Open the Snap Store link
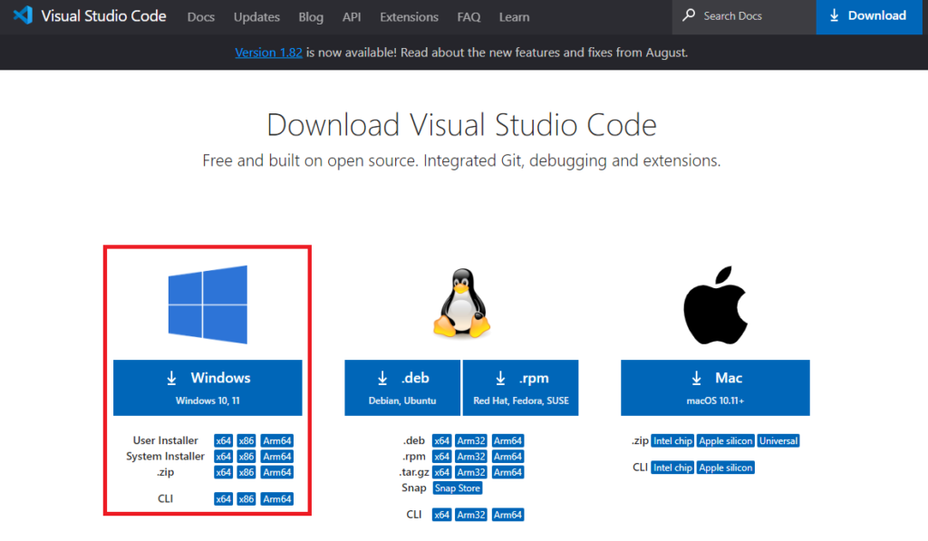Screen dimensions: 928x541 458,488
